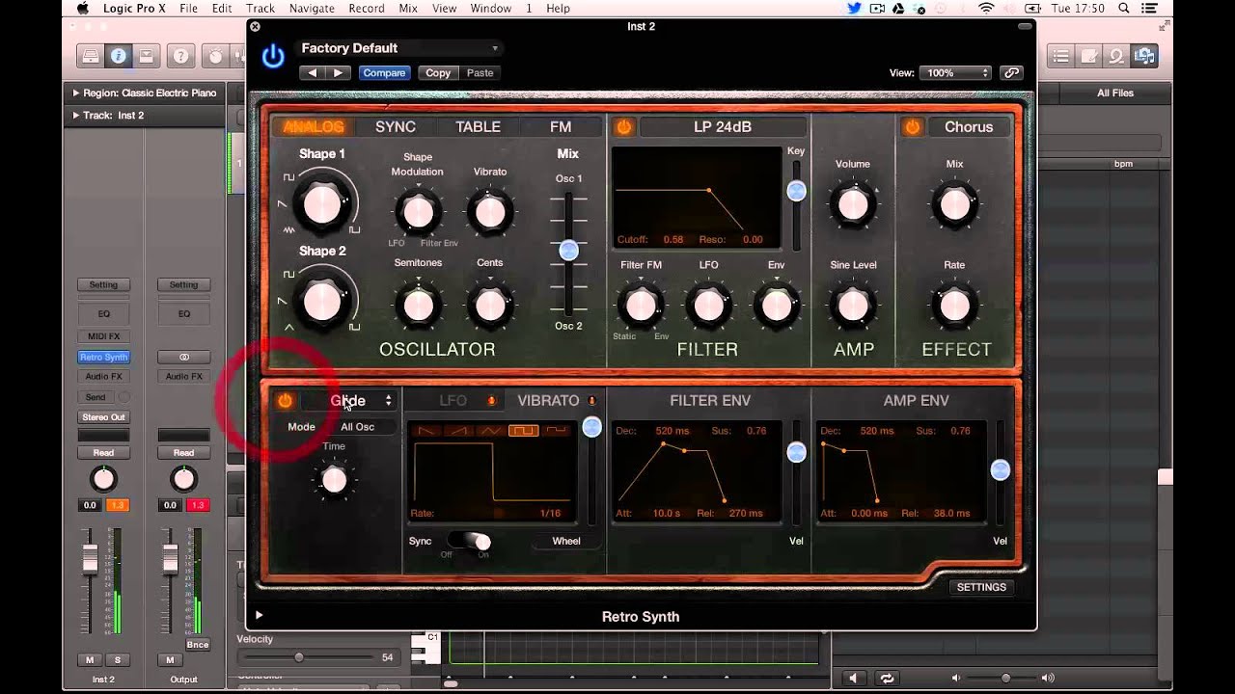Flip the LFO Sync Off/On switch
The image size is (1235, 694).
click(x=470, y=542)
